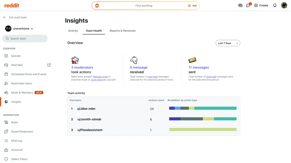Open chat messages icon
The width and height of the screenshot is (291, 163).
(248, 5)
